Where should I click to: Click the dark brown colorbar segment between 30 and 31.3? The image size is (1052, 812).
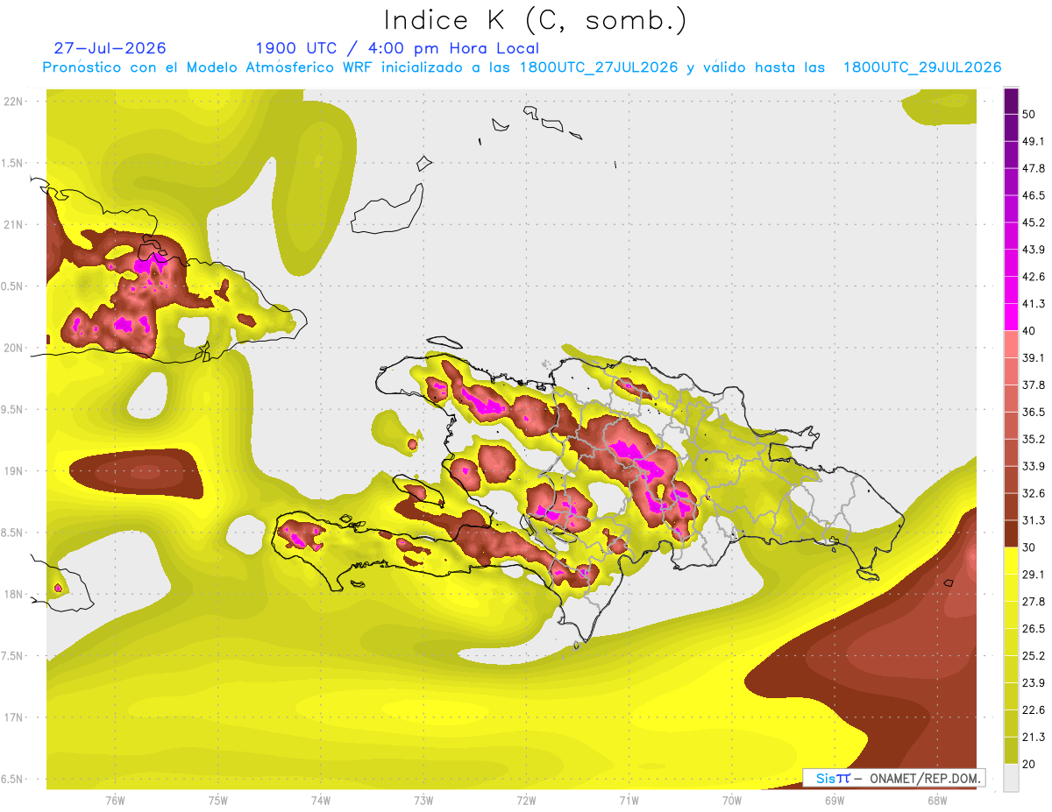click(1011, 533)
